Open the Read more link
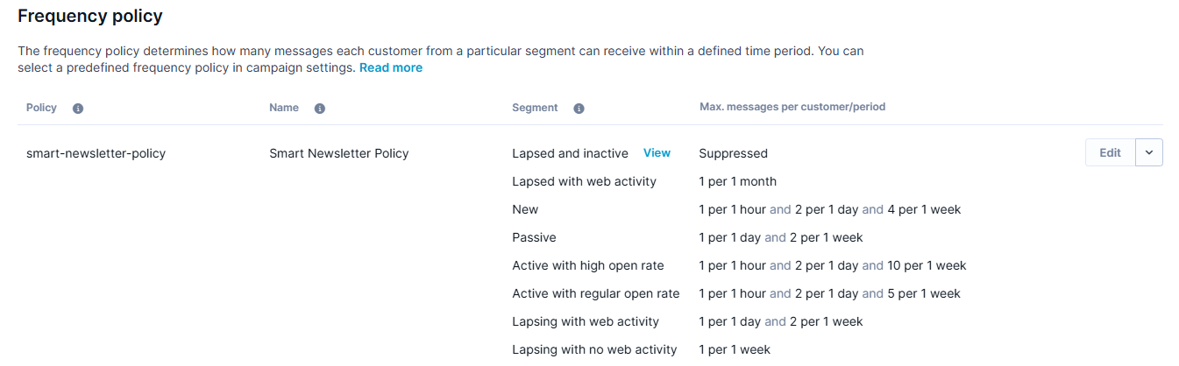This screenshot has height=366, width=1179. [390, 67]
